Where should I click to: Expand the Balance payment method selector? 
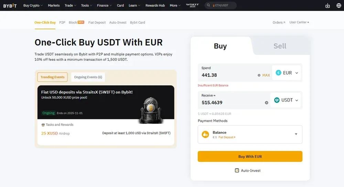296,134
